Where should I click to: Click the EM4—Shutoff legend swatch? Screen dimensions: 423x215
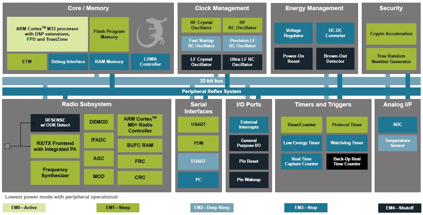(x=400, y=208)
